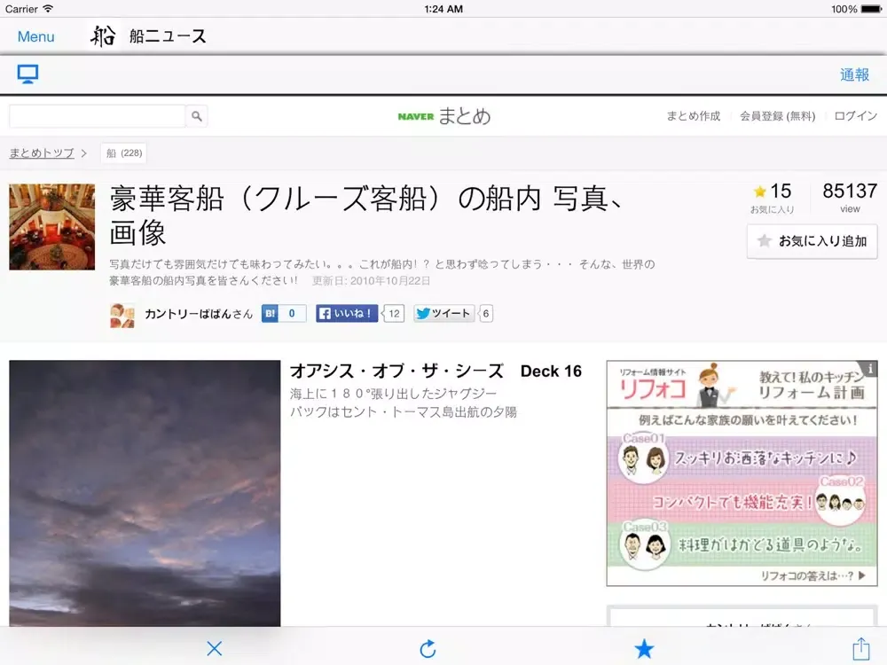Click 会員登録 (無料) link
The width and height of the screenshot is (887, 665).
click(777, 116)
